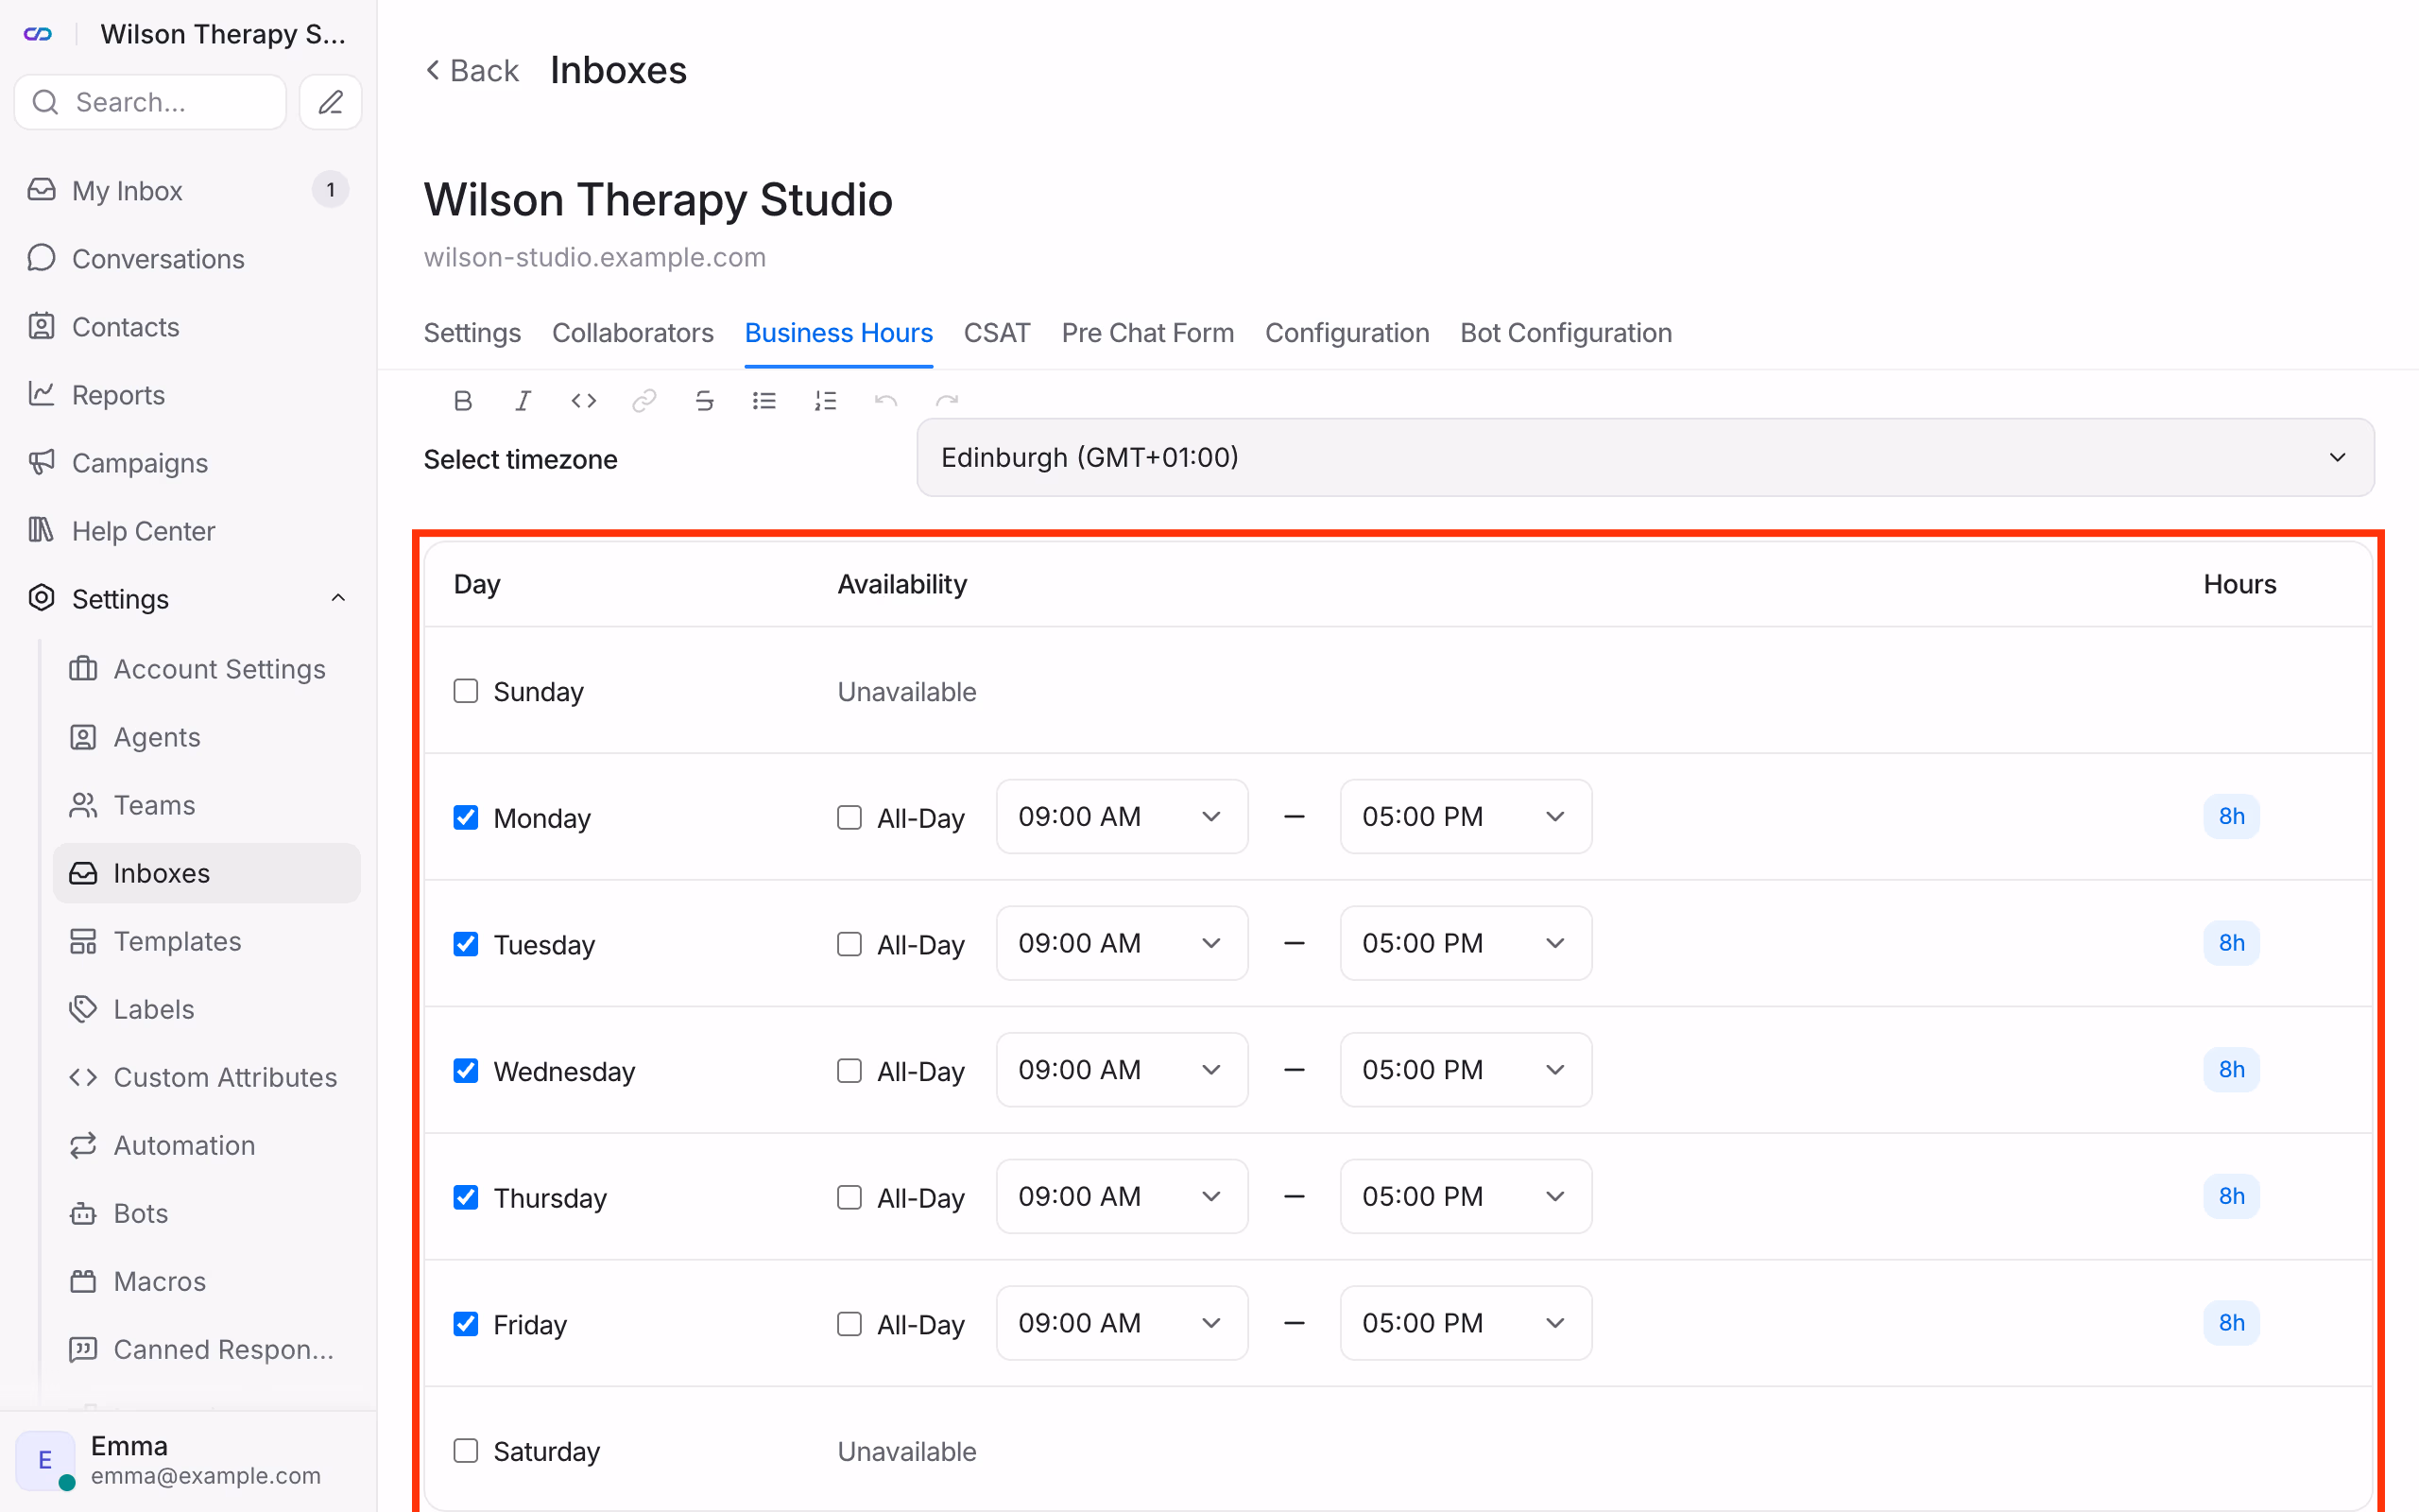Uncheck the Monday checkbox
Screen dimensions: 2419x1512
point(466,817)
